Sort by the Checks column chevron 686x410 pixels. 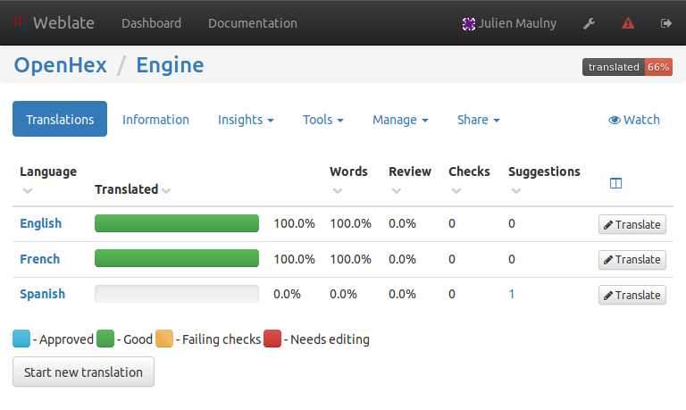point(456,191)
